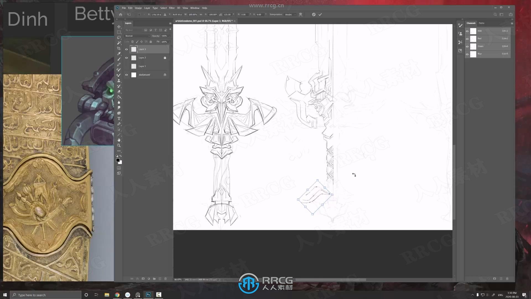Screen dimensions: 531x299
Task: Switch to warp mode icon
Action: (x=301, y=14)
